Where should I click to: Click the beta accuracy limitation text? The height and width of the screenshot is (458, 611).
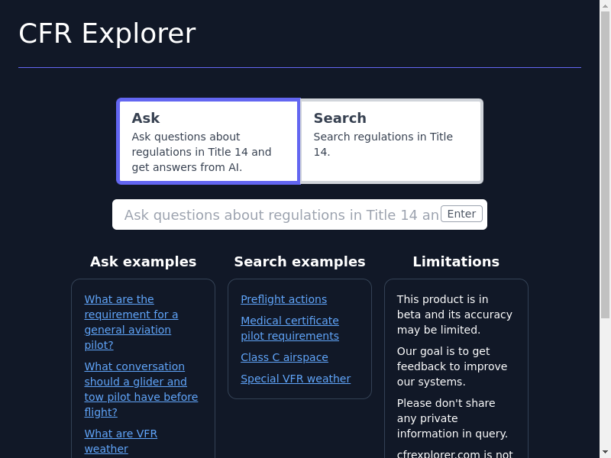454,314
